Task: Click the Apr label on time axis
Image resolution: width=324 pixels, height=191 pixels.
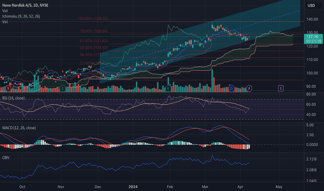Action: [x=240, y=187]
